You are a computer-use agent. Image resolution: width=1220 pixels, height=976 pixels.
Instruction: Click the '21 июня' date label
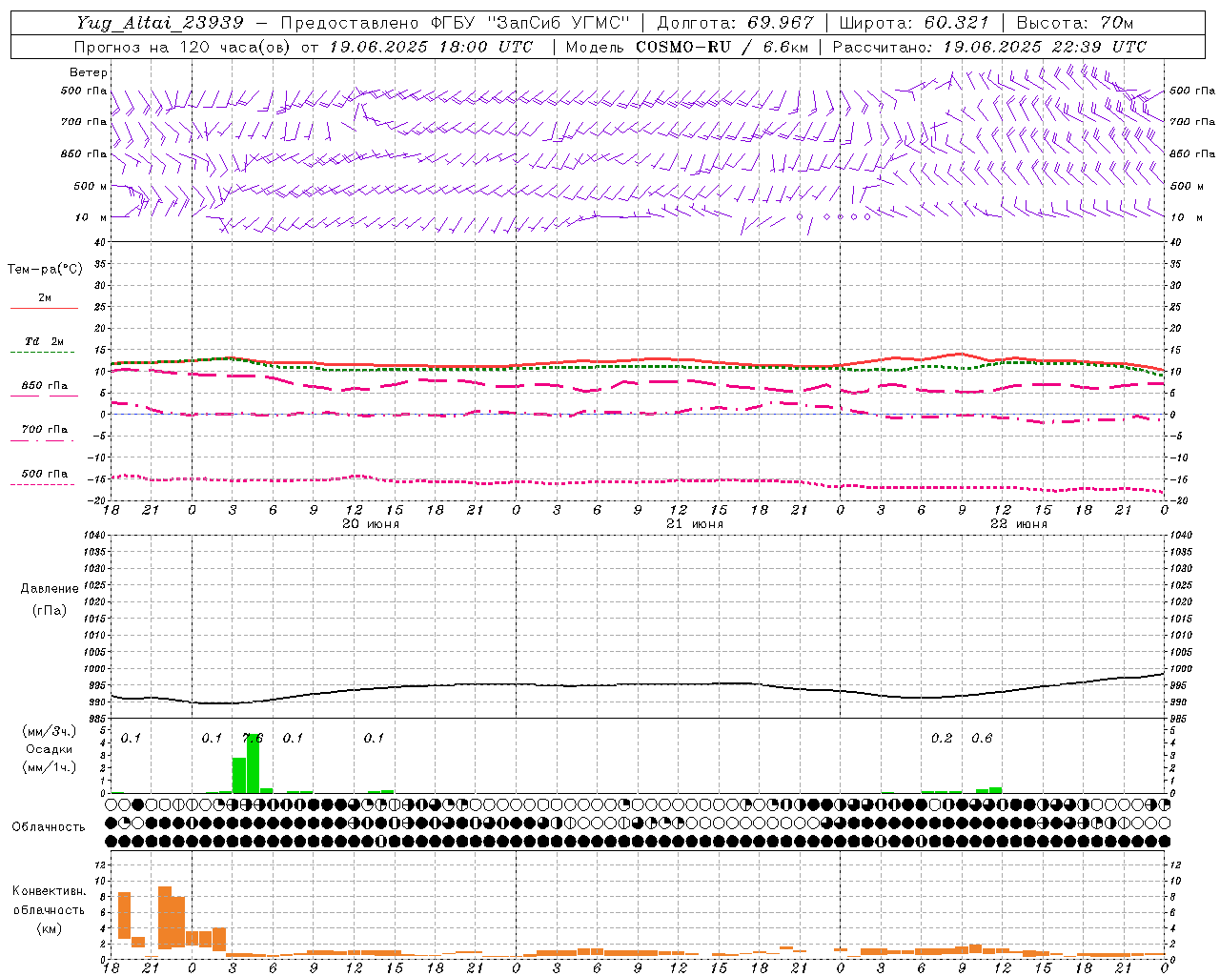[695, 524]
